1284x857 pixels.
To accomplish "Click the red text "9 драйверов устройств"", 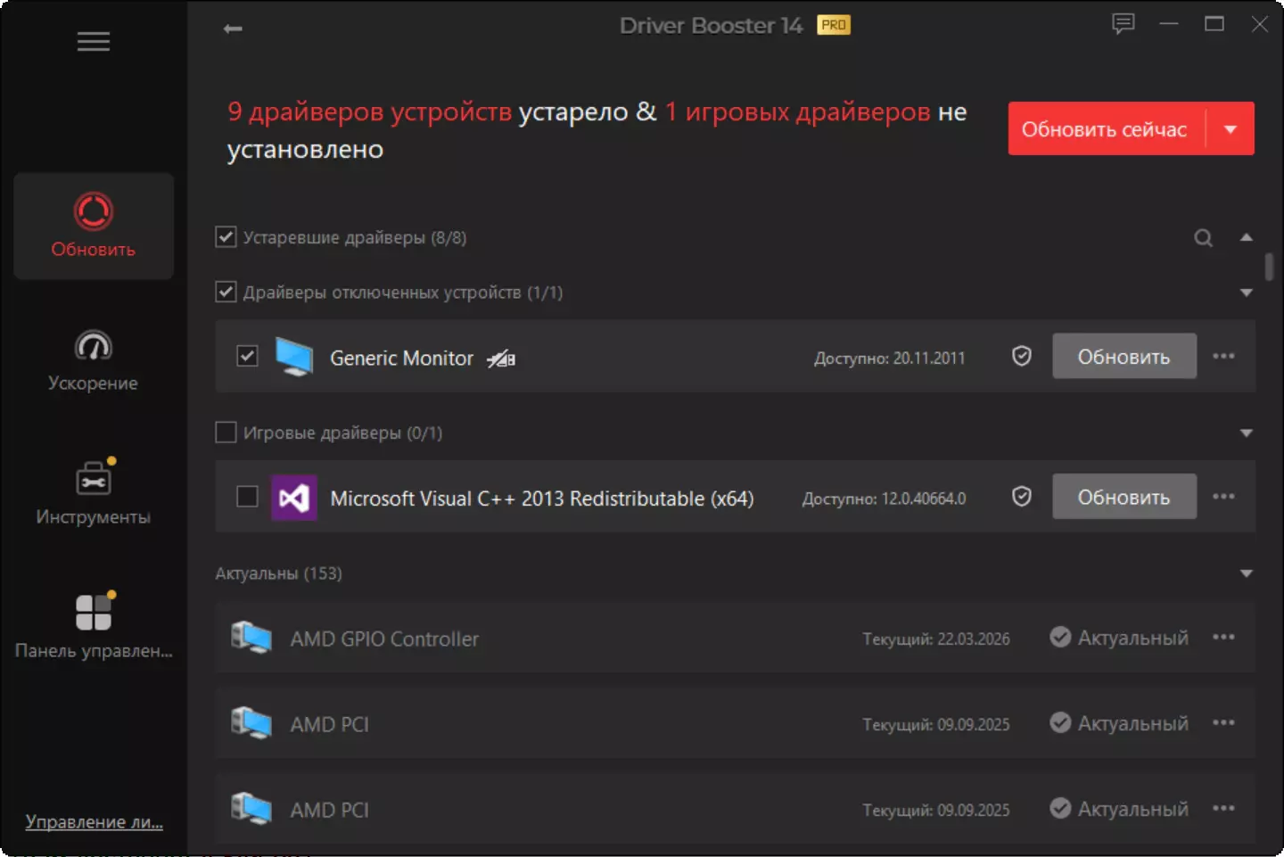I will coord(370,112).
